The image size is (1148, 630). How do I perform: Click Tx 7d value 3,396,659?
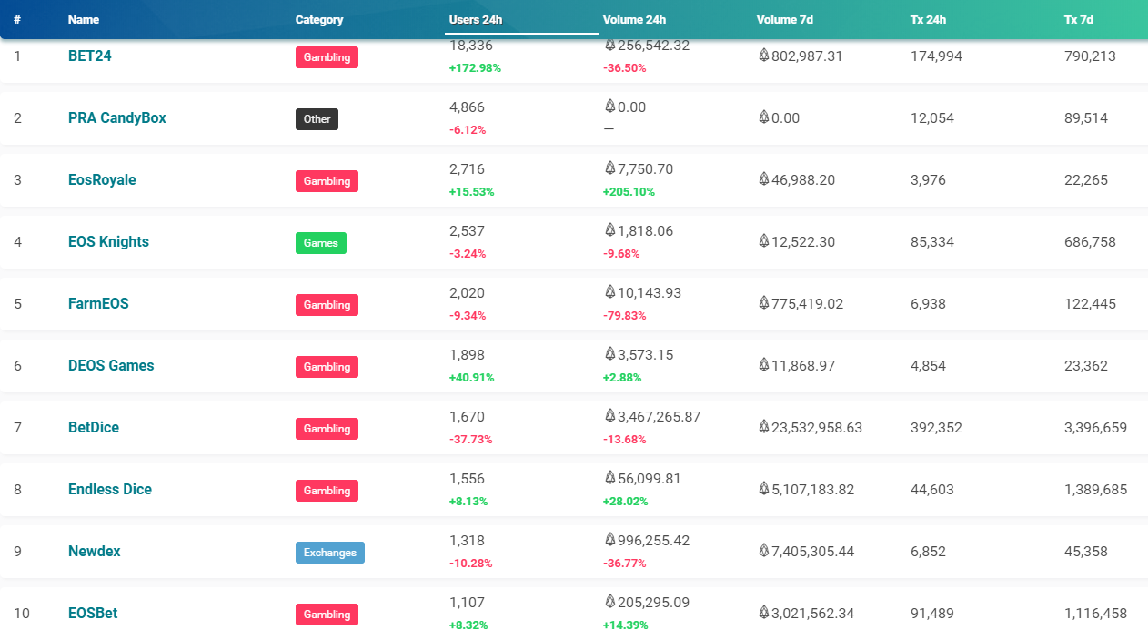[1095, 427]
